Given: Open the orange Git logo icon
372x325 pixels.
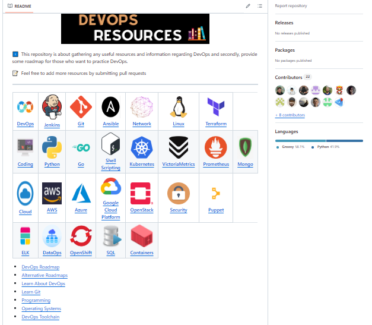Looking at the screenshot, I should 81,107.
